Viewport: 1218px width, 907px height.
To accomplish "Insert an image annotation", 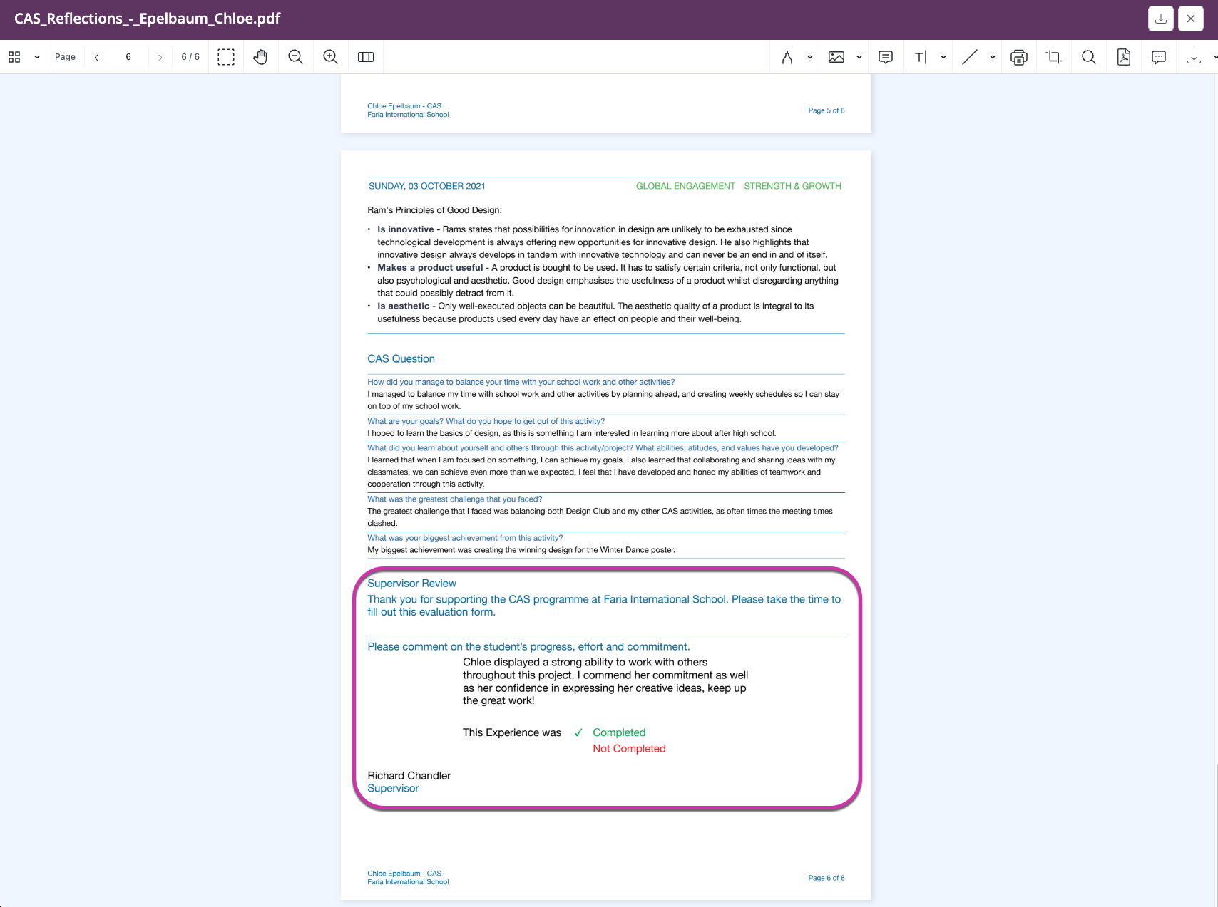I will pos(836,57).
